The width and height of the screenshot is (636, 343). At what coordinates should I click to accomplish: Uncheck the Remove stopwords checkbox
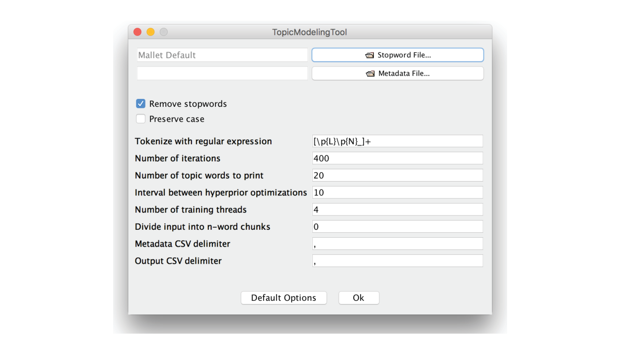pos(141,104)
